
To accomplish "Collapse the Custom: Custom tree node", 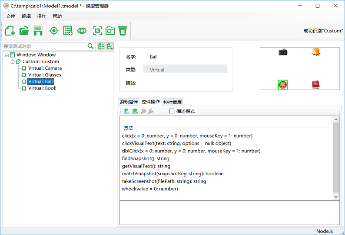I will [x=13, y=62].
